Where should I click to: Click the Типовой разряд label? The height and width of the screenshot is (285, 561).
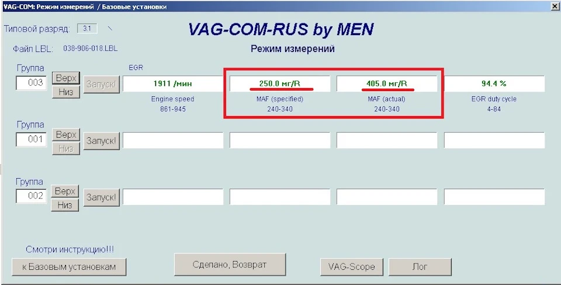37,29
